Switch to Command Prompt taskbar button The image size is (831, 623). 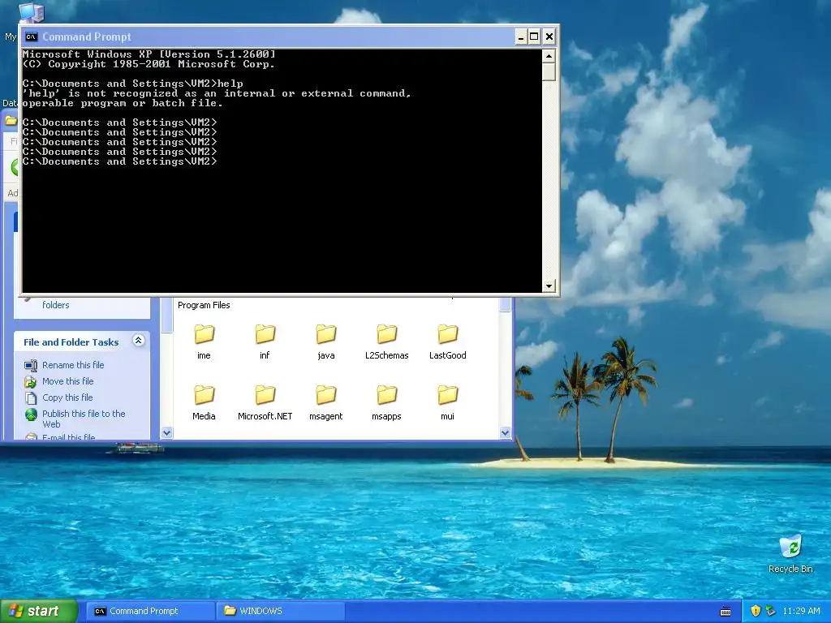(x=150, y=611)
